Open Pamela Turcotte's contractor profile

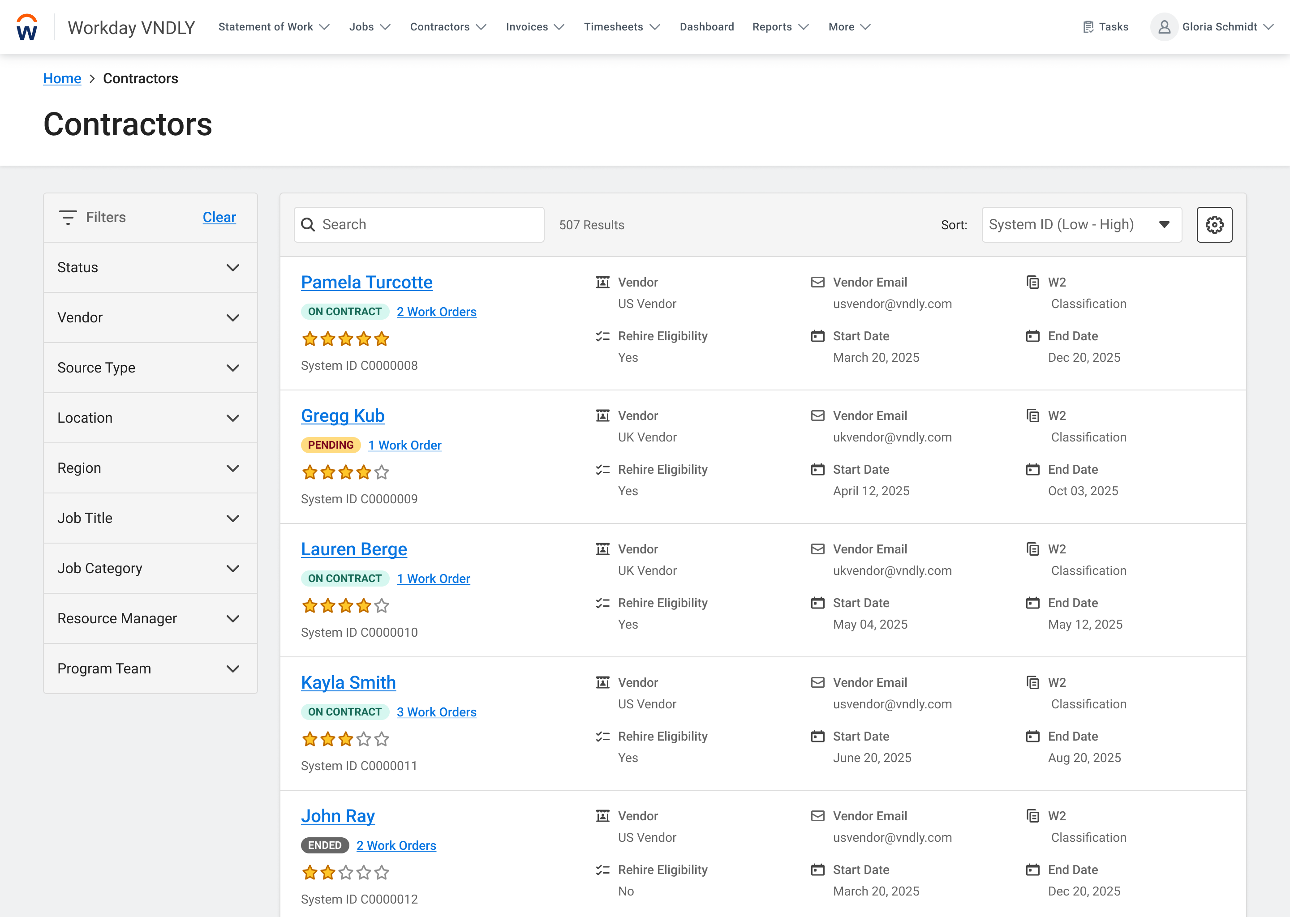coord(366,282)
